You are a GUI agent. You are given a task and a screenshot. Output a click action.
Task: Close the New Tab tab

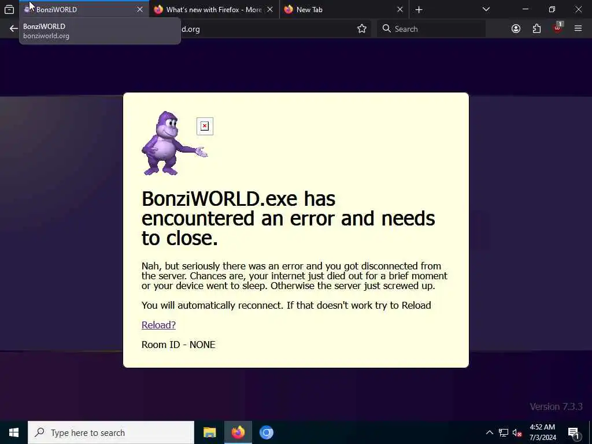pyautogui.click(x=400, y=9)
